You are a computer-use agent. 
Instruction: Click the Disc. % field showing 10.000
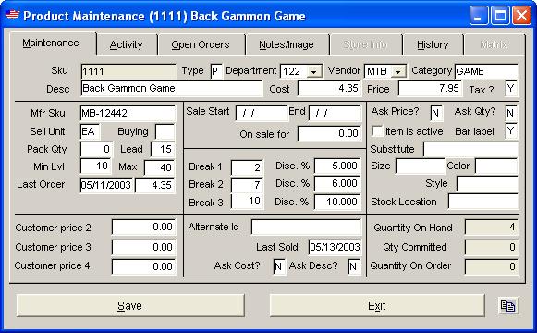pyautogui.click(x=337, y=202)
